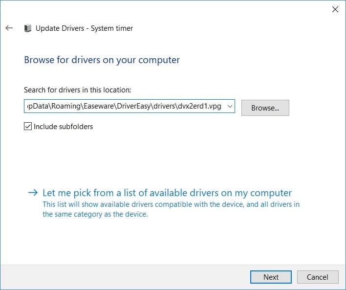Go back using the left arrow
Screen dimensions: 346x290
pyautogui.click(x=9, y=28)
